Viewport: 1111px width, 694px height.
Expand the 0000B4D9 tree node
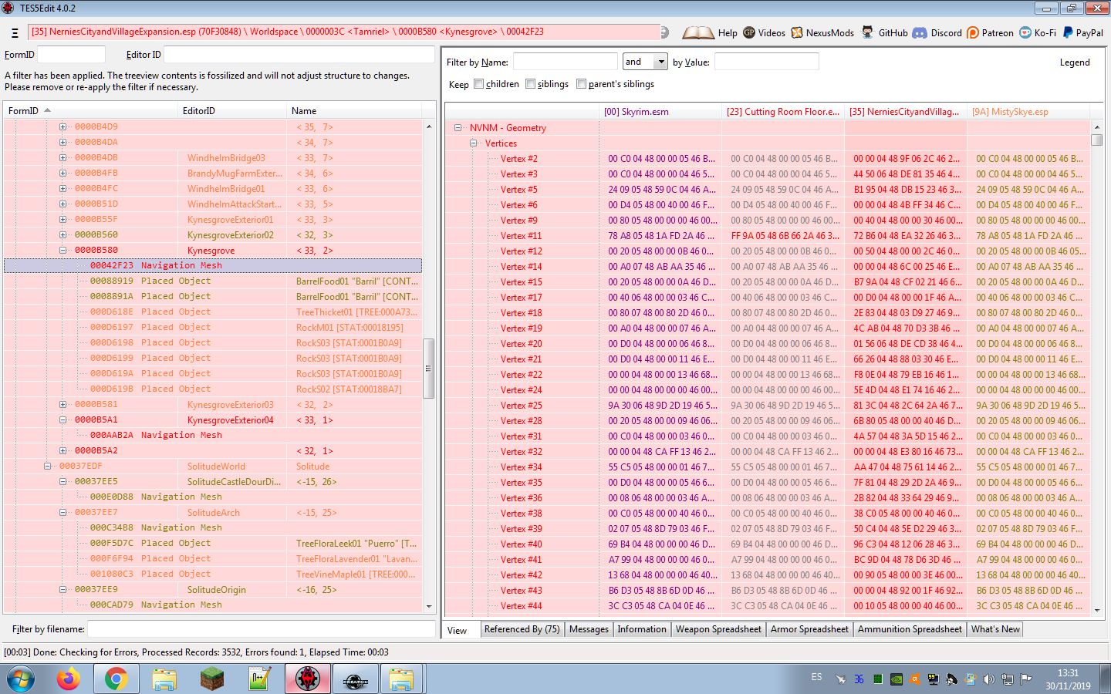[63, 127]
